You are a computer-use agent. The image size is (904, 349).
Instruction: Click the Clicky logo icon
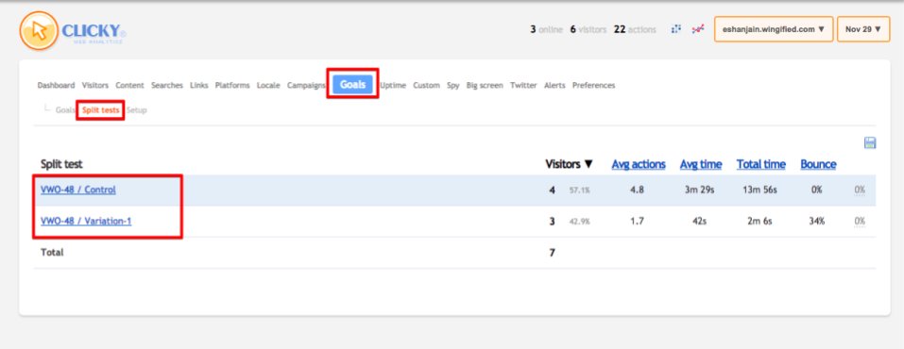pyautogui.click(x=39, y=30)
